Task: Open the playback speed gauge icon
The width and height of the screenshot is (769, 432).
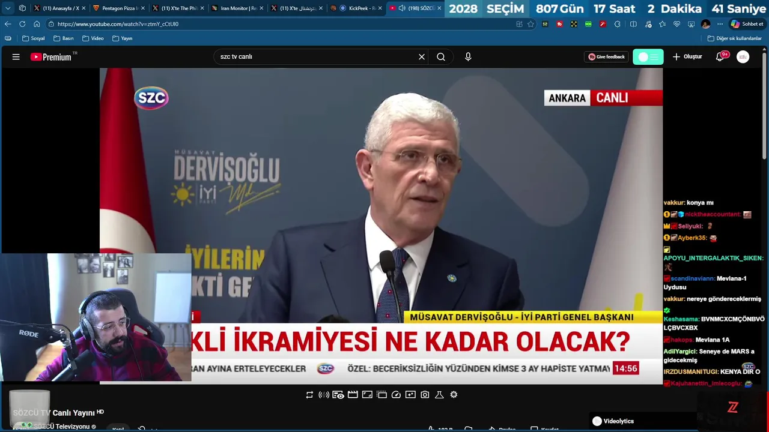Action: tap(396, 395)
